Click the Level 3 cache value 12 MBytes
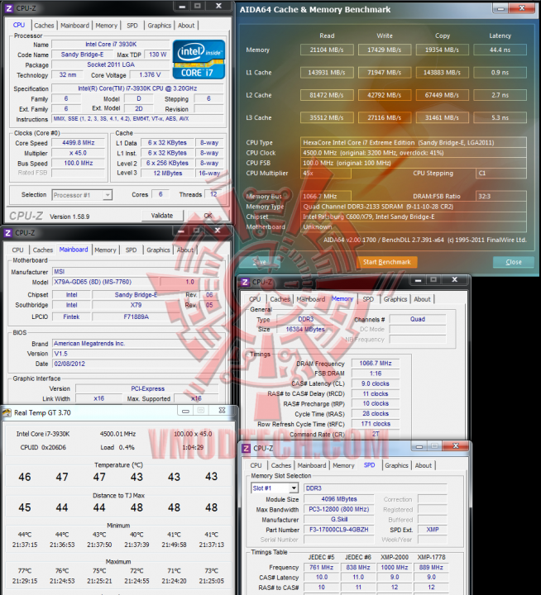Image resolution: width=541 pixels, height=595 pixels. pos(168,173)
